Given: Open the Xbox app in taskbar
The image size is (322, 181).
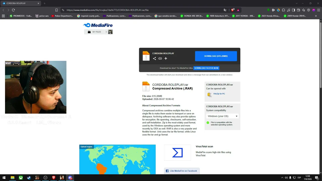Looking at the screenshot, I should coord(21,178).
